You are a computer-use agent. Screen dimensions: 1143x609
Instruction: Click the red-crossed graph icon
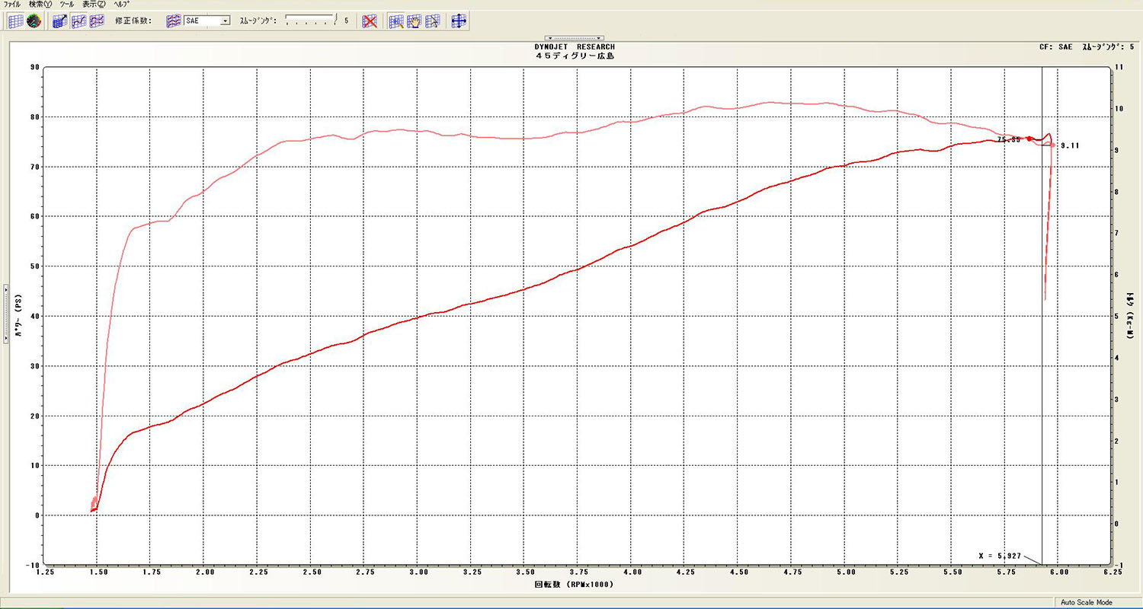[x=370, y=21]
